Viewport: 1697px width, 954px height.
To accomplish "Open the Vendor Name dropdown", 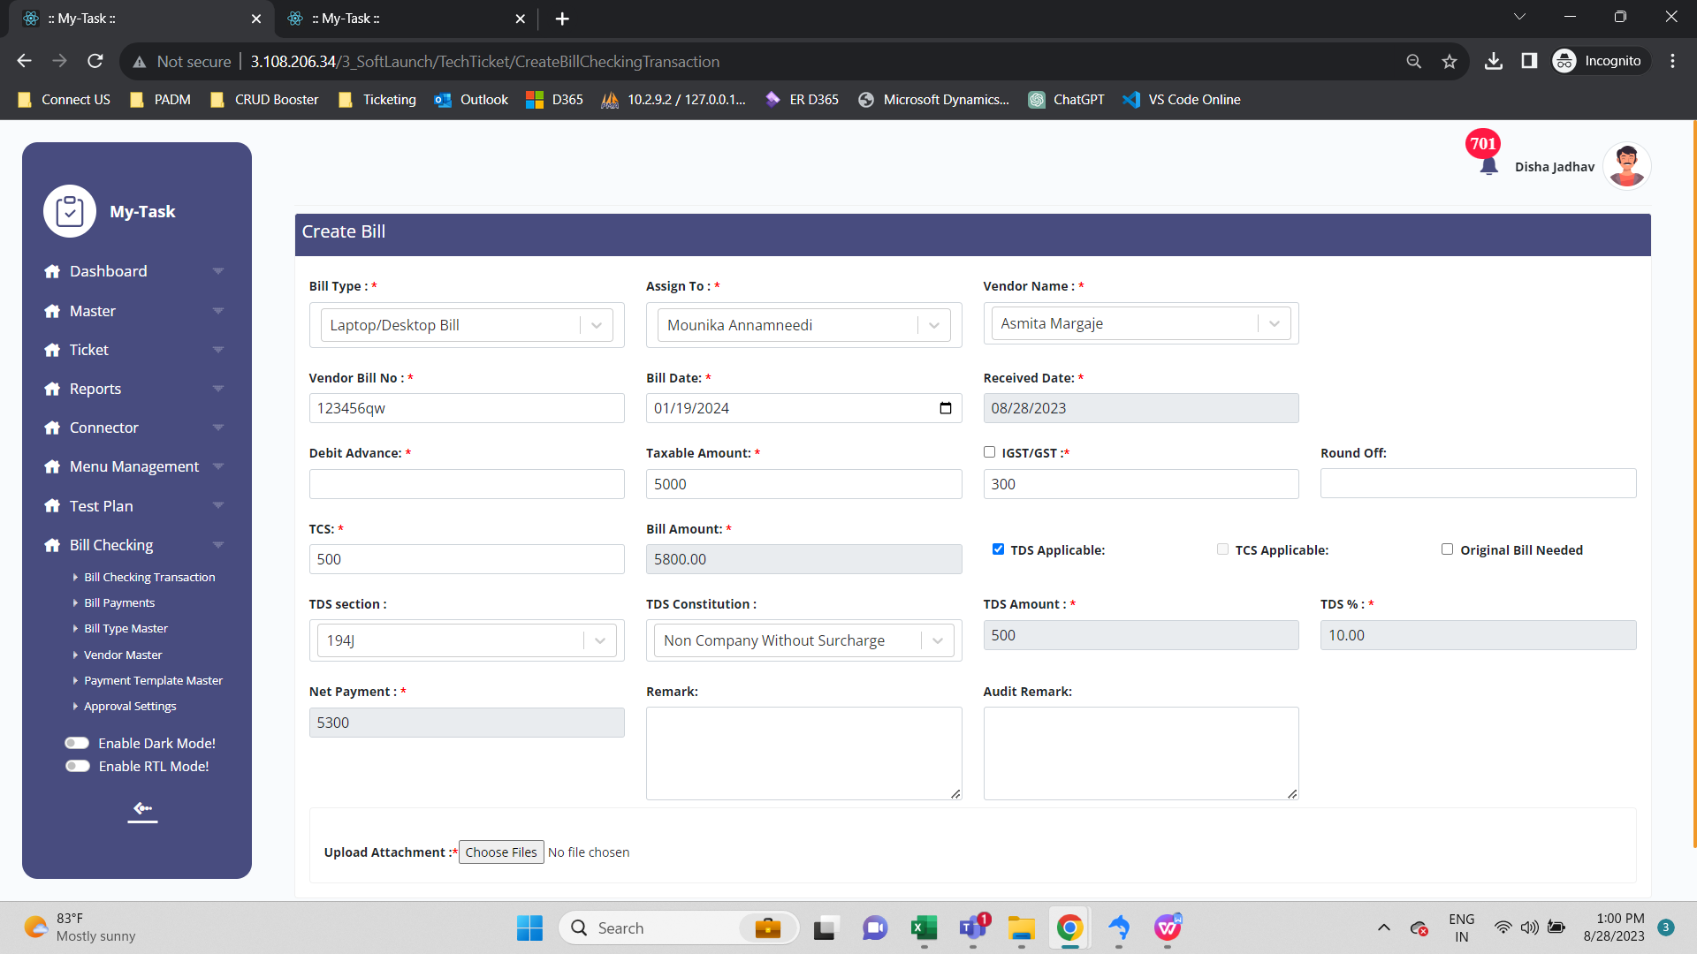I will pyautogui.click(x=1141, y=323).
